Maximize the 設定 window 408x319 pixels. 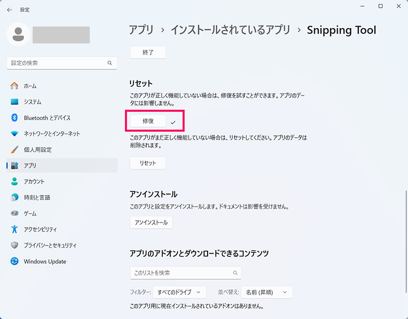pos(380,6)
